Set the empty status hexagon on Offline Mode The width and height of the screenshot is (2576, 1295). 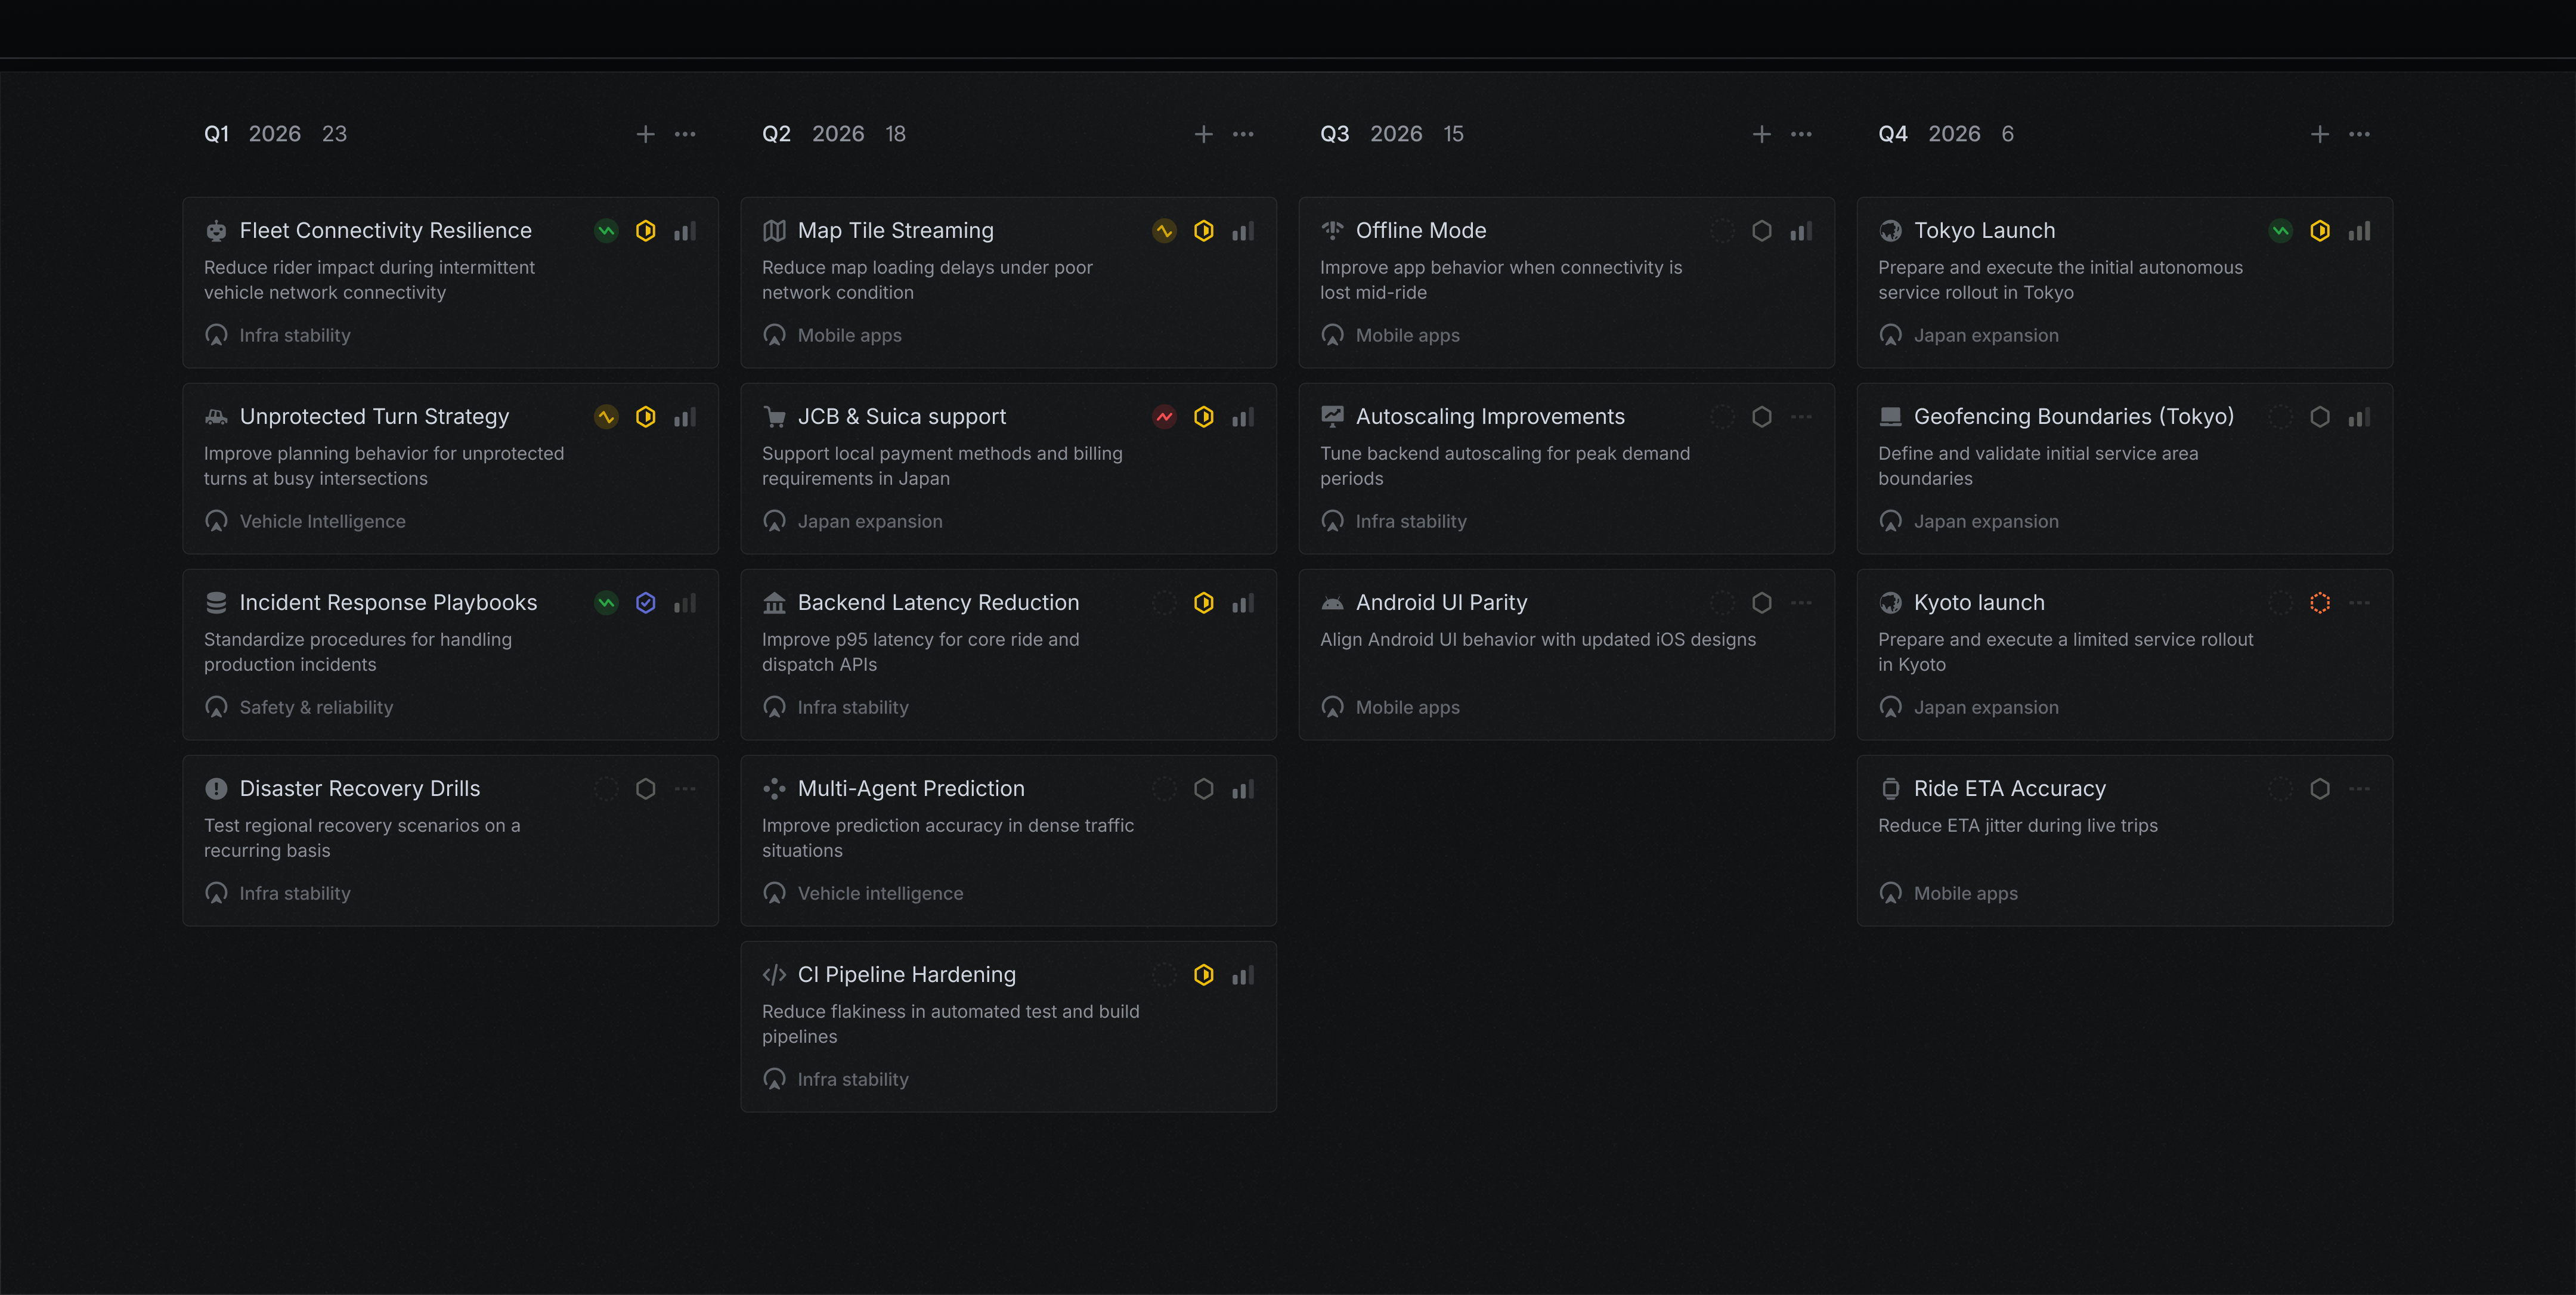pyautogui.click(x=1761, y=231)
